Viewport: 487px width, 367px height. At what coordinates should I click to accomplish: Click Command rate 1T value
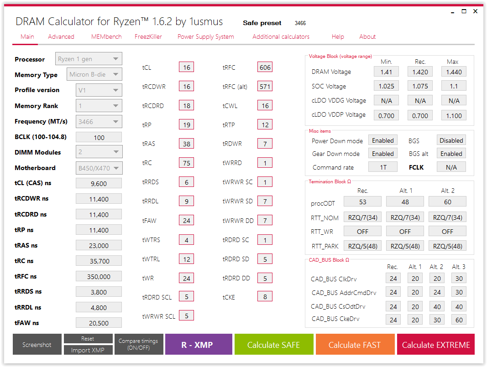coord(382,167)
